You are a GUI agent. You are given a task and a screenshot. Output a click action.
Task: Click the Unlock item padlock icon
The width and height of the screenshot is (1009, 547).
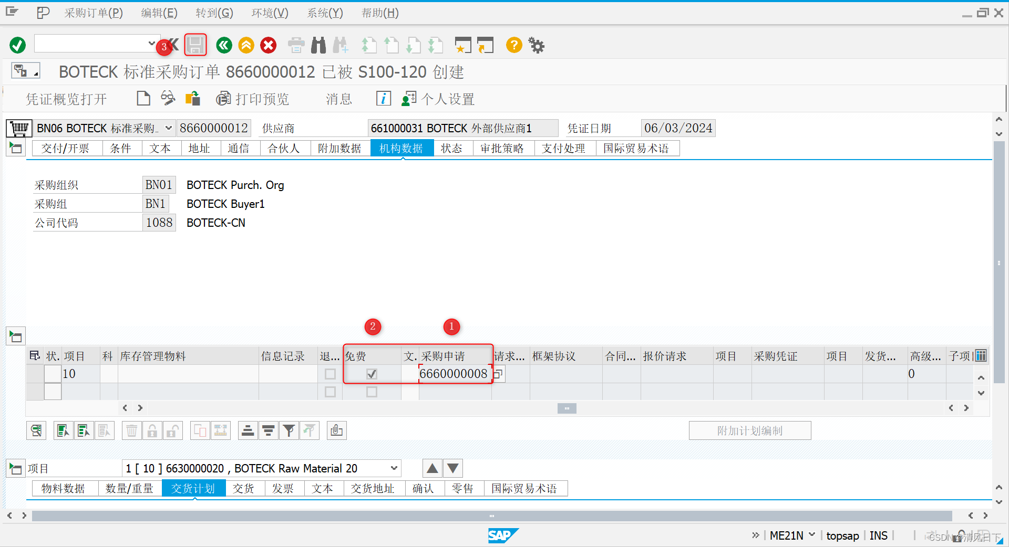(173, 431)
